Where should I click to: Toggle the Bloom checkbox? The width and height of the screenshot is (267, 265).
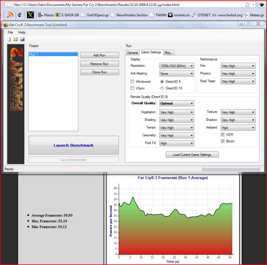tap(223, 141)
